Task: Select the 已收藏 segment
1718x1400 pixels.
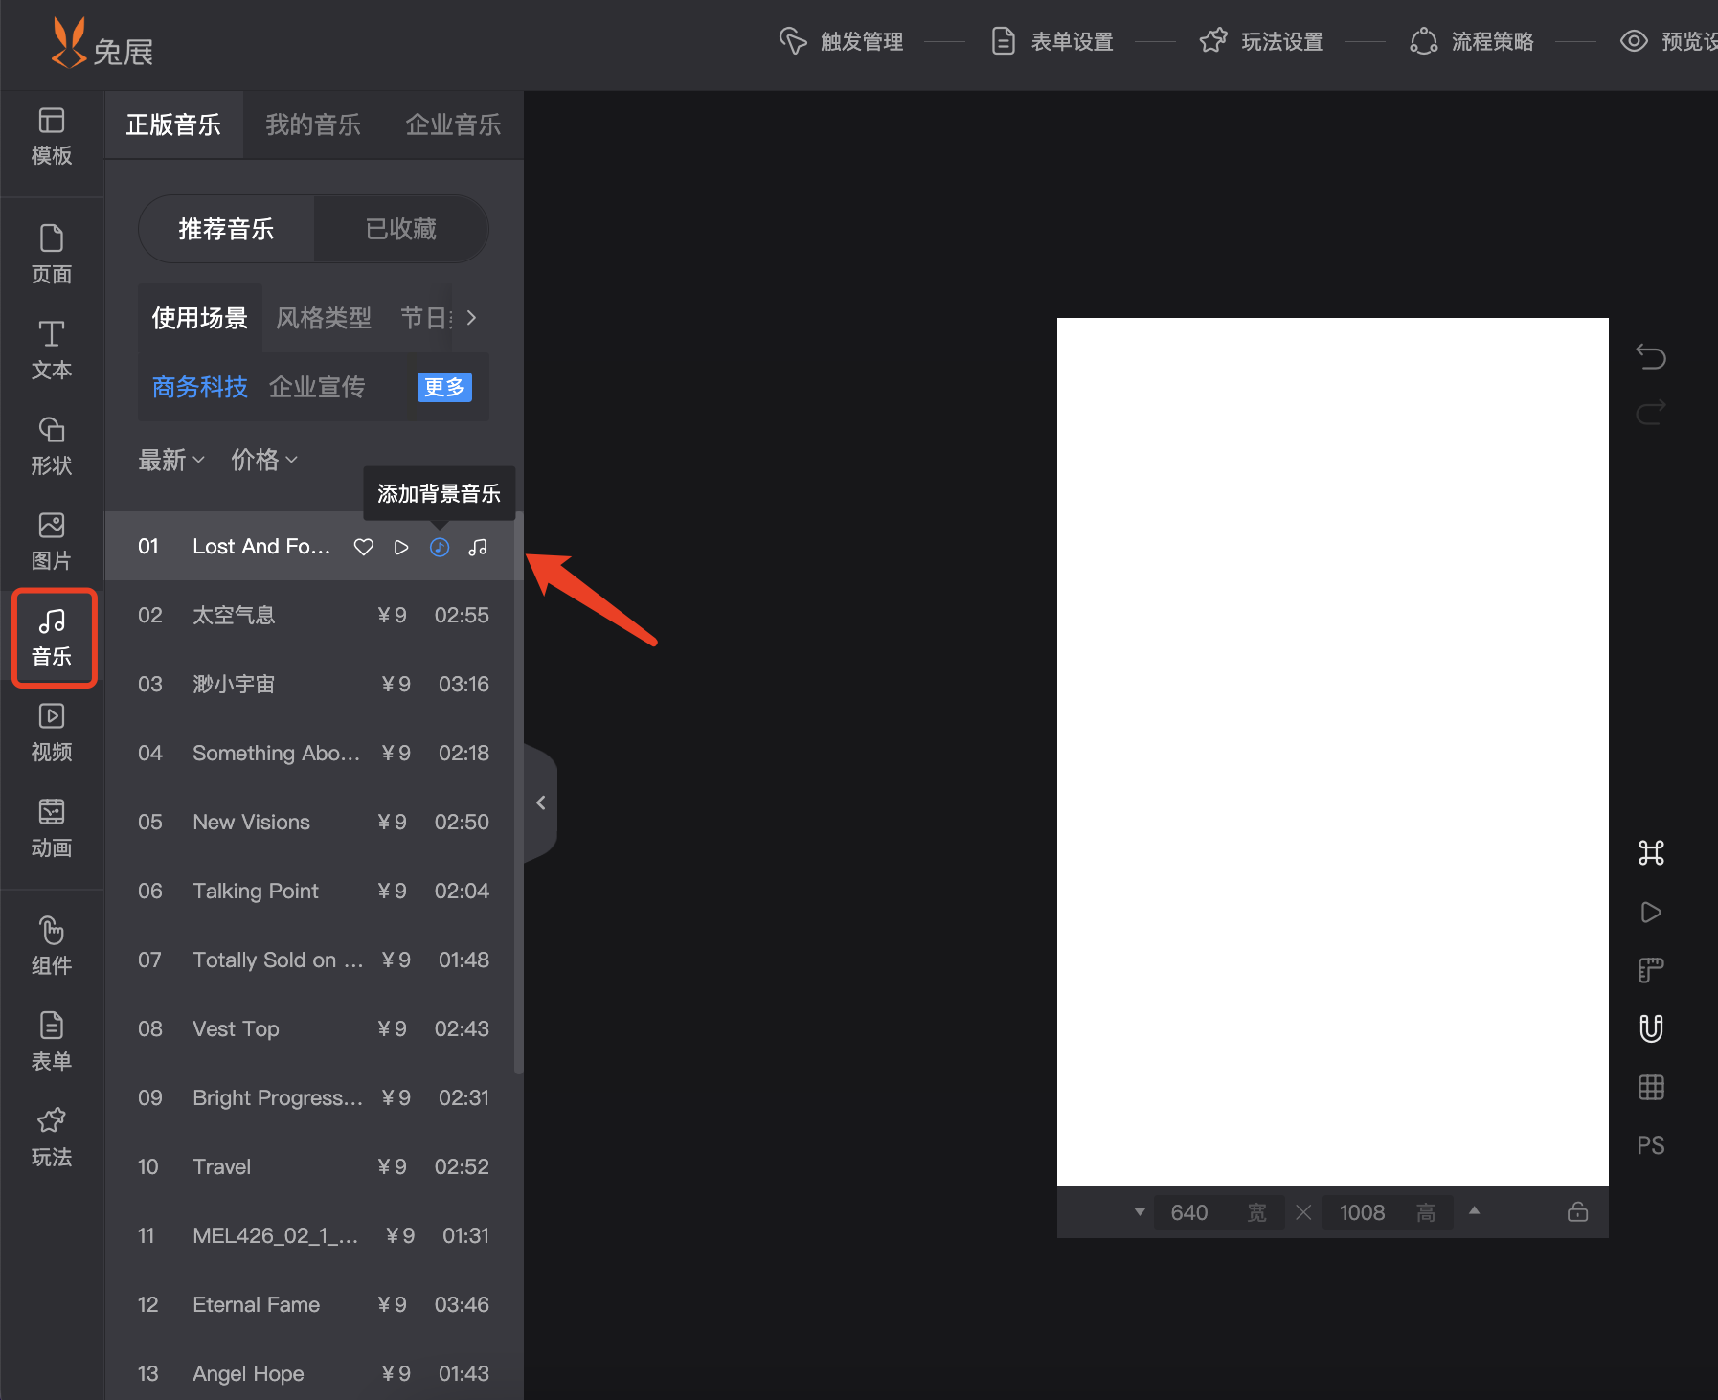Action: click(401, 229)
